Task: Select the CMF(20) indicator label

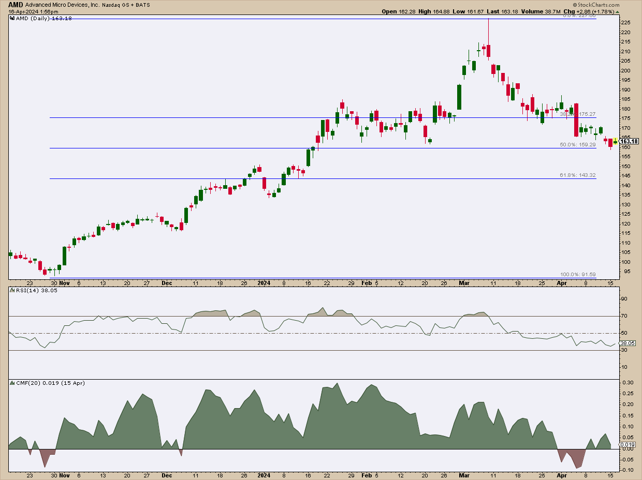Action: pyautogui.click(x=24, y=383)
